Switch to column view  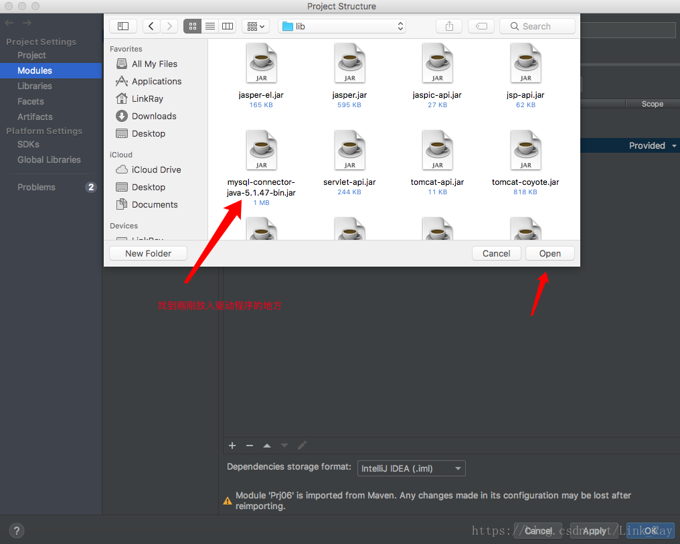228,27
